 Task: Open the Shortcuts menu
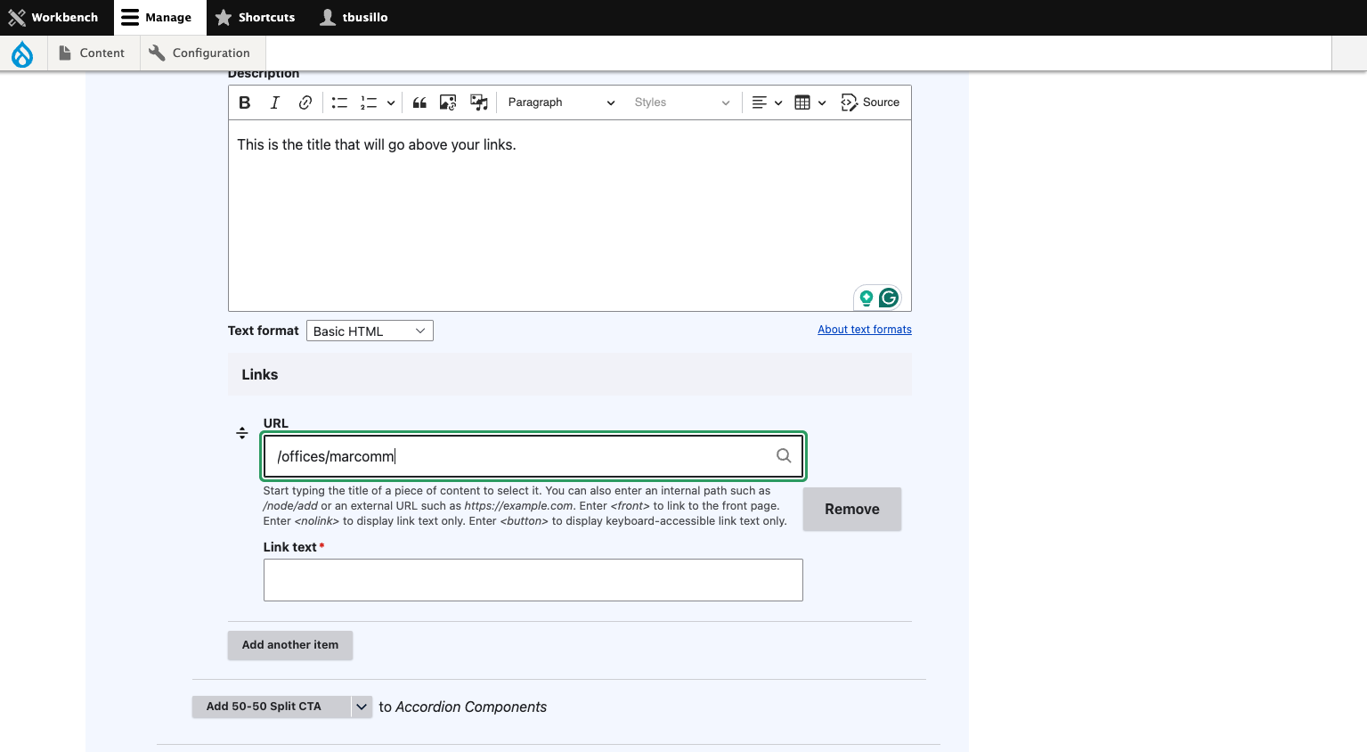pos(256,18)
